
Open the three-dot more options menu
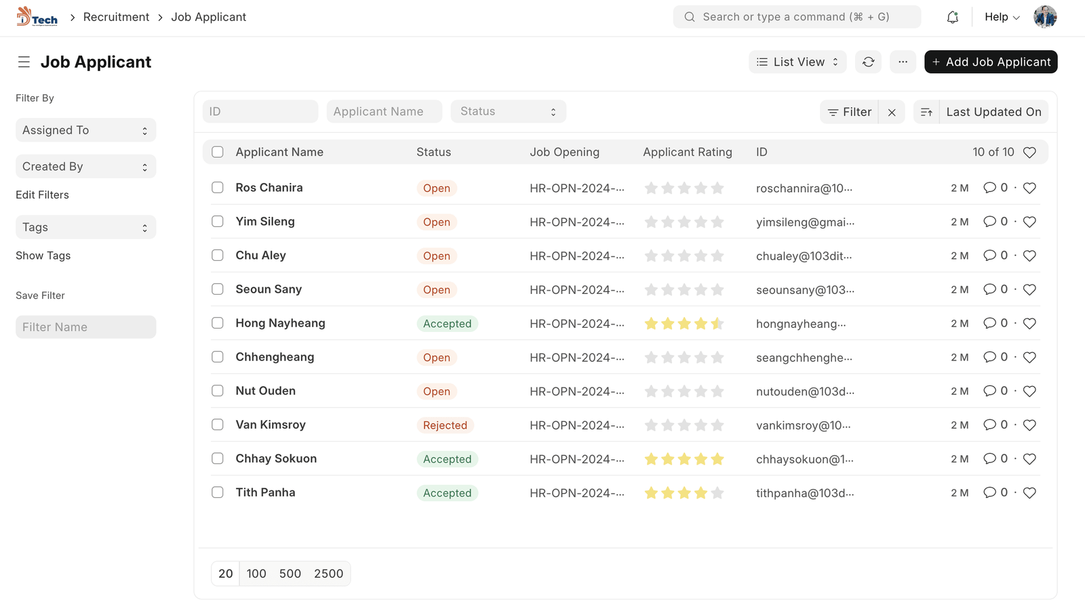[903, 62]
